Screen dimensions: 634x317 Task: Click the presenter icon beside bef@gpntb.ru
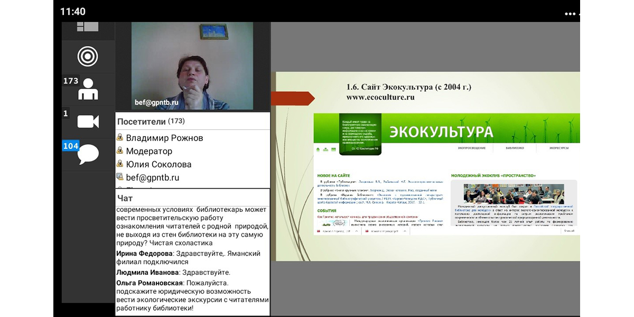click(x=120, y=178)
